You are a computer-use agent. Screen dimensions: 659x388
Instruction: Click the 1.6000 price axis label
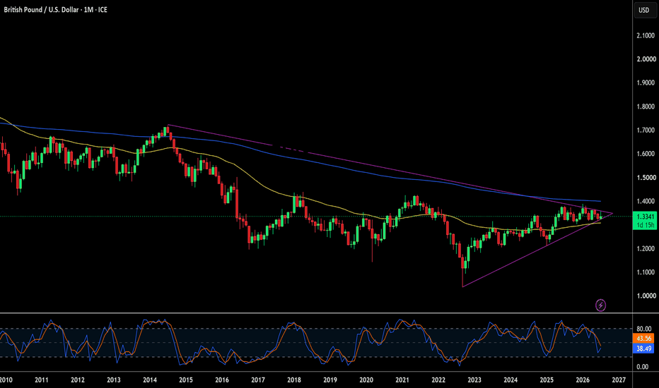(646, 154)
